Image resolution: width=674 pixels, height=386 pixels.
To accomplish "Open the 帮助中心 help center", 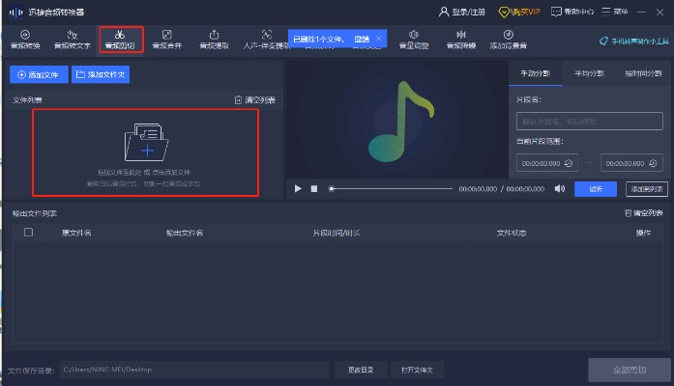I will point(572,12).
